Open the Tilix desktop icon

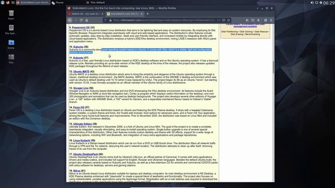tap(11, 59)
